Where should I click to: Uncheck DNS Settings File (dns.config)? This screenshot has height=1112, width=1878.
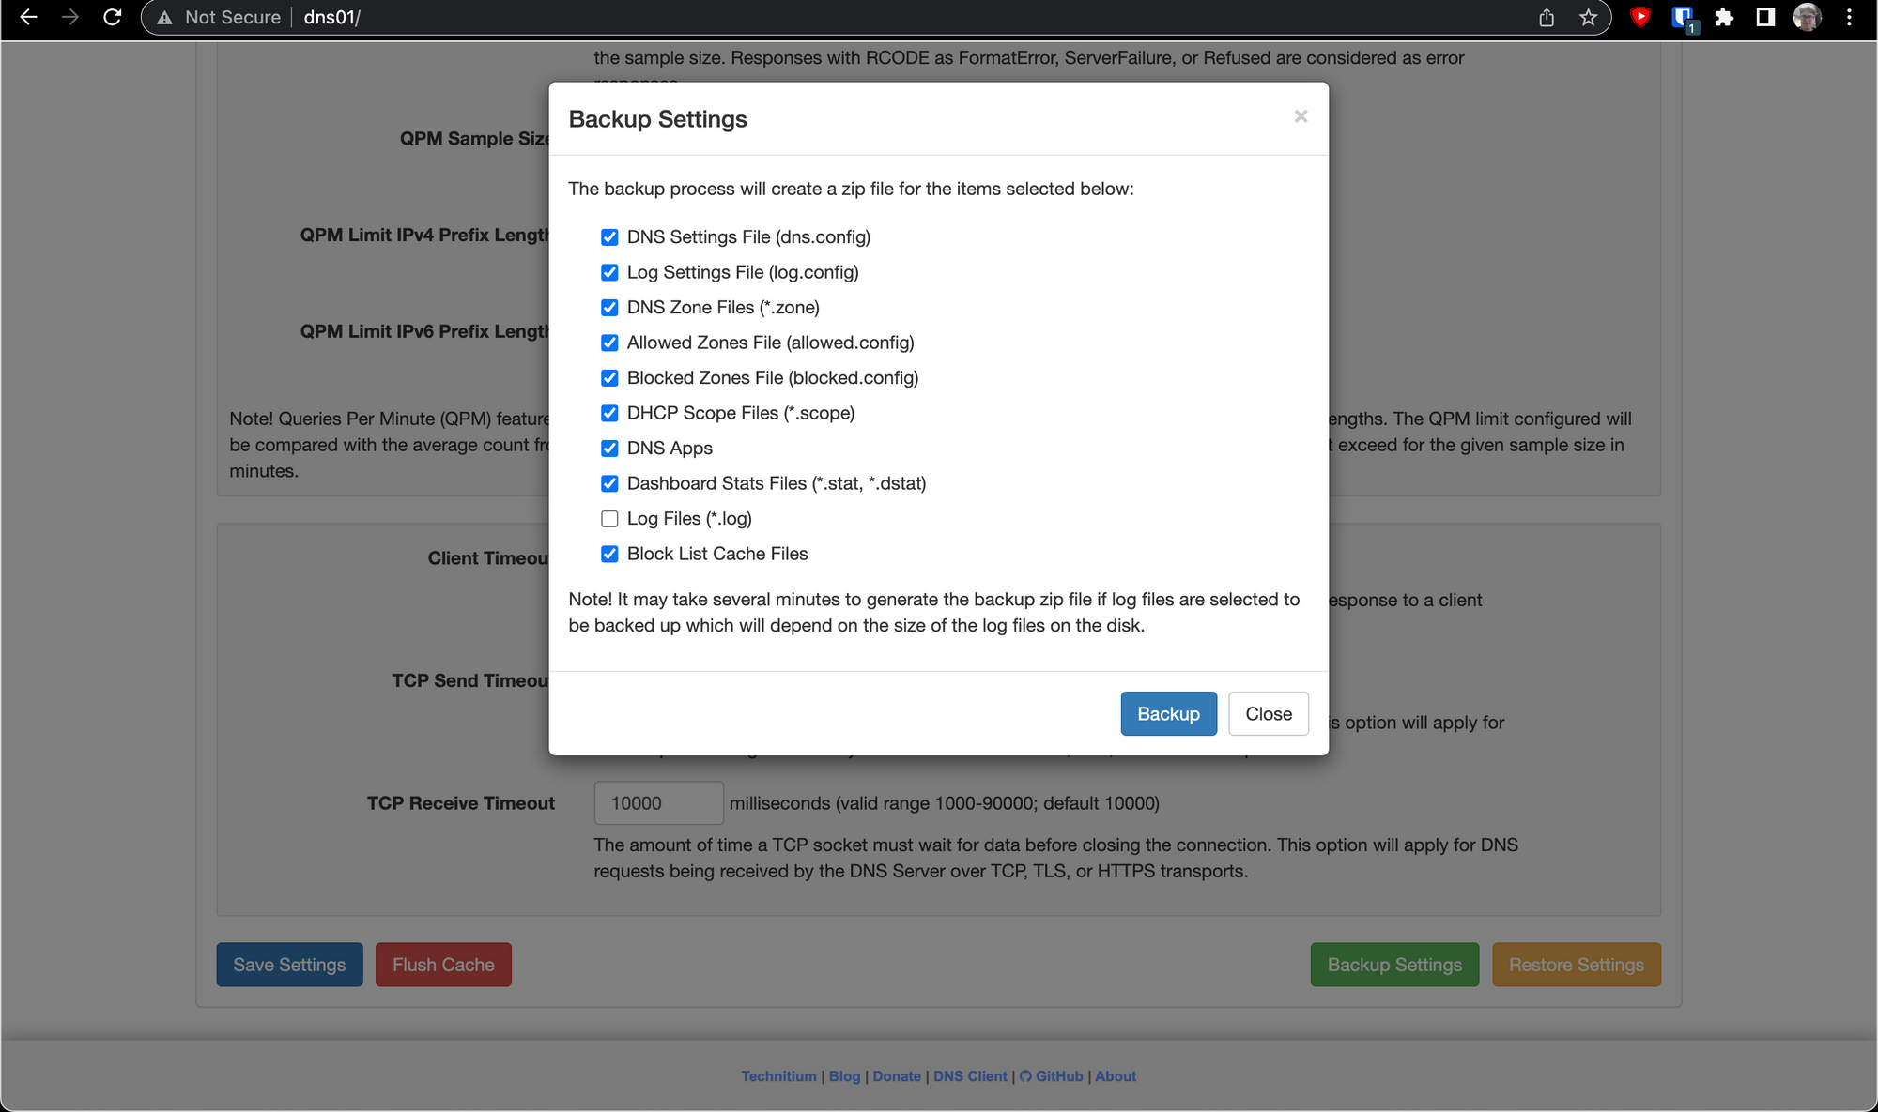[x=609, y=237]
